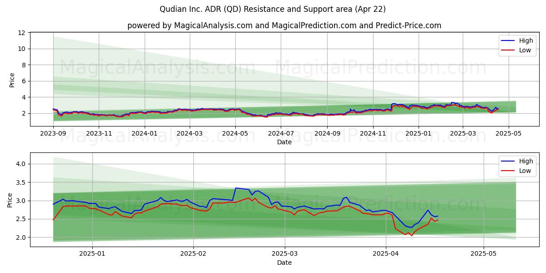Image resolution: width=546 pixels, height=273 pixels.
Task: Click the '3.5' y-axis label in bottom chart
Action: coord(20,182)
